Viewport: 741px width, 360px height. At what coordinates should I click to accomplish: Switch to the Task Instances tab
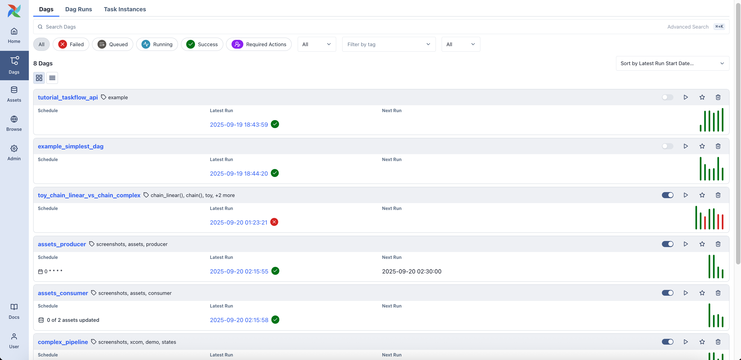(125, 9)
